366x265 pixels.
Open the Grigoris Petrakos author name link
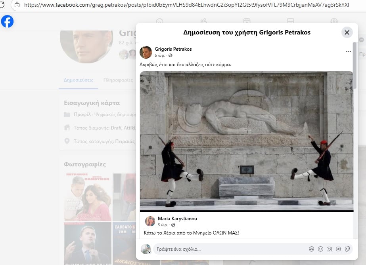173,49
